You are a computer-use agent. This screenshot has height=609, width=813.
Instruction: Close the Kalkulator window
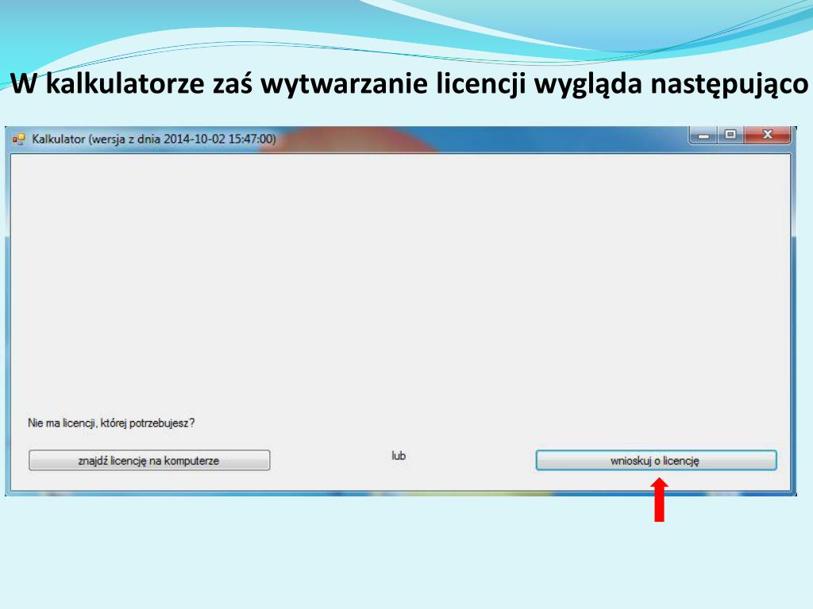point(768,135)
